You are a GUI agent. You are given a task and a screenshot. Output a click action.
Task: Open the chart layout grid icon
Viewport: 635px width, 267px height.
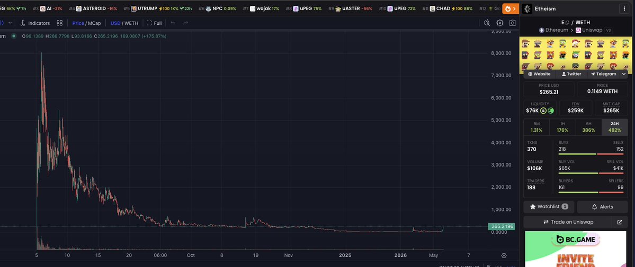[x=59, y=23]
